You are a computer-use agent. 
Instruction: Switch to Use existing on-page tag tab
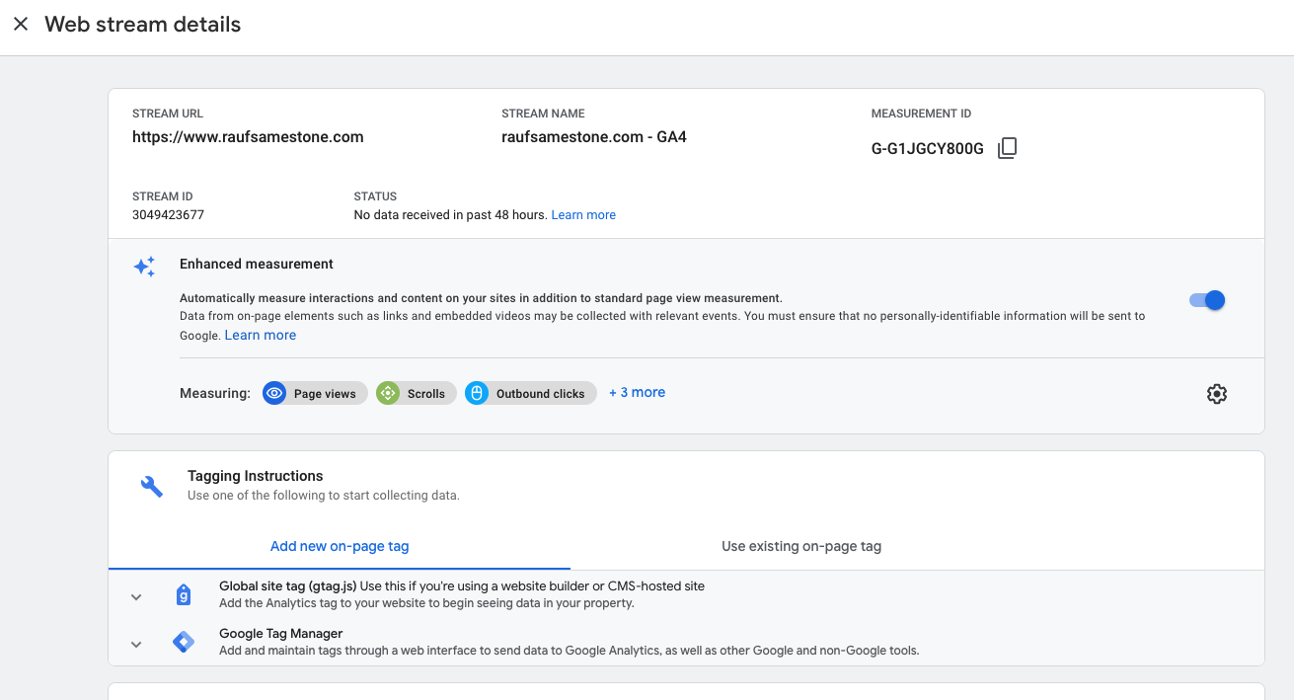click(x=801, y=546)
